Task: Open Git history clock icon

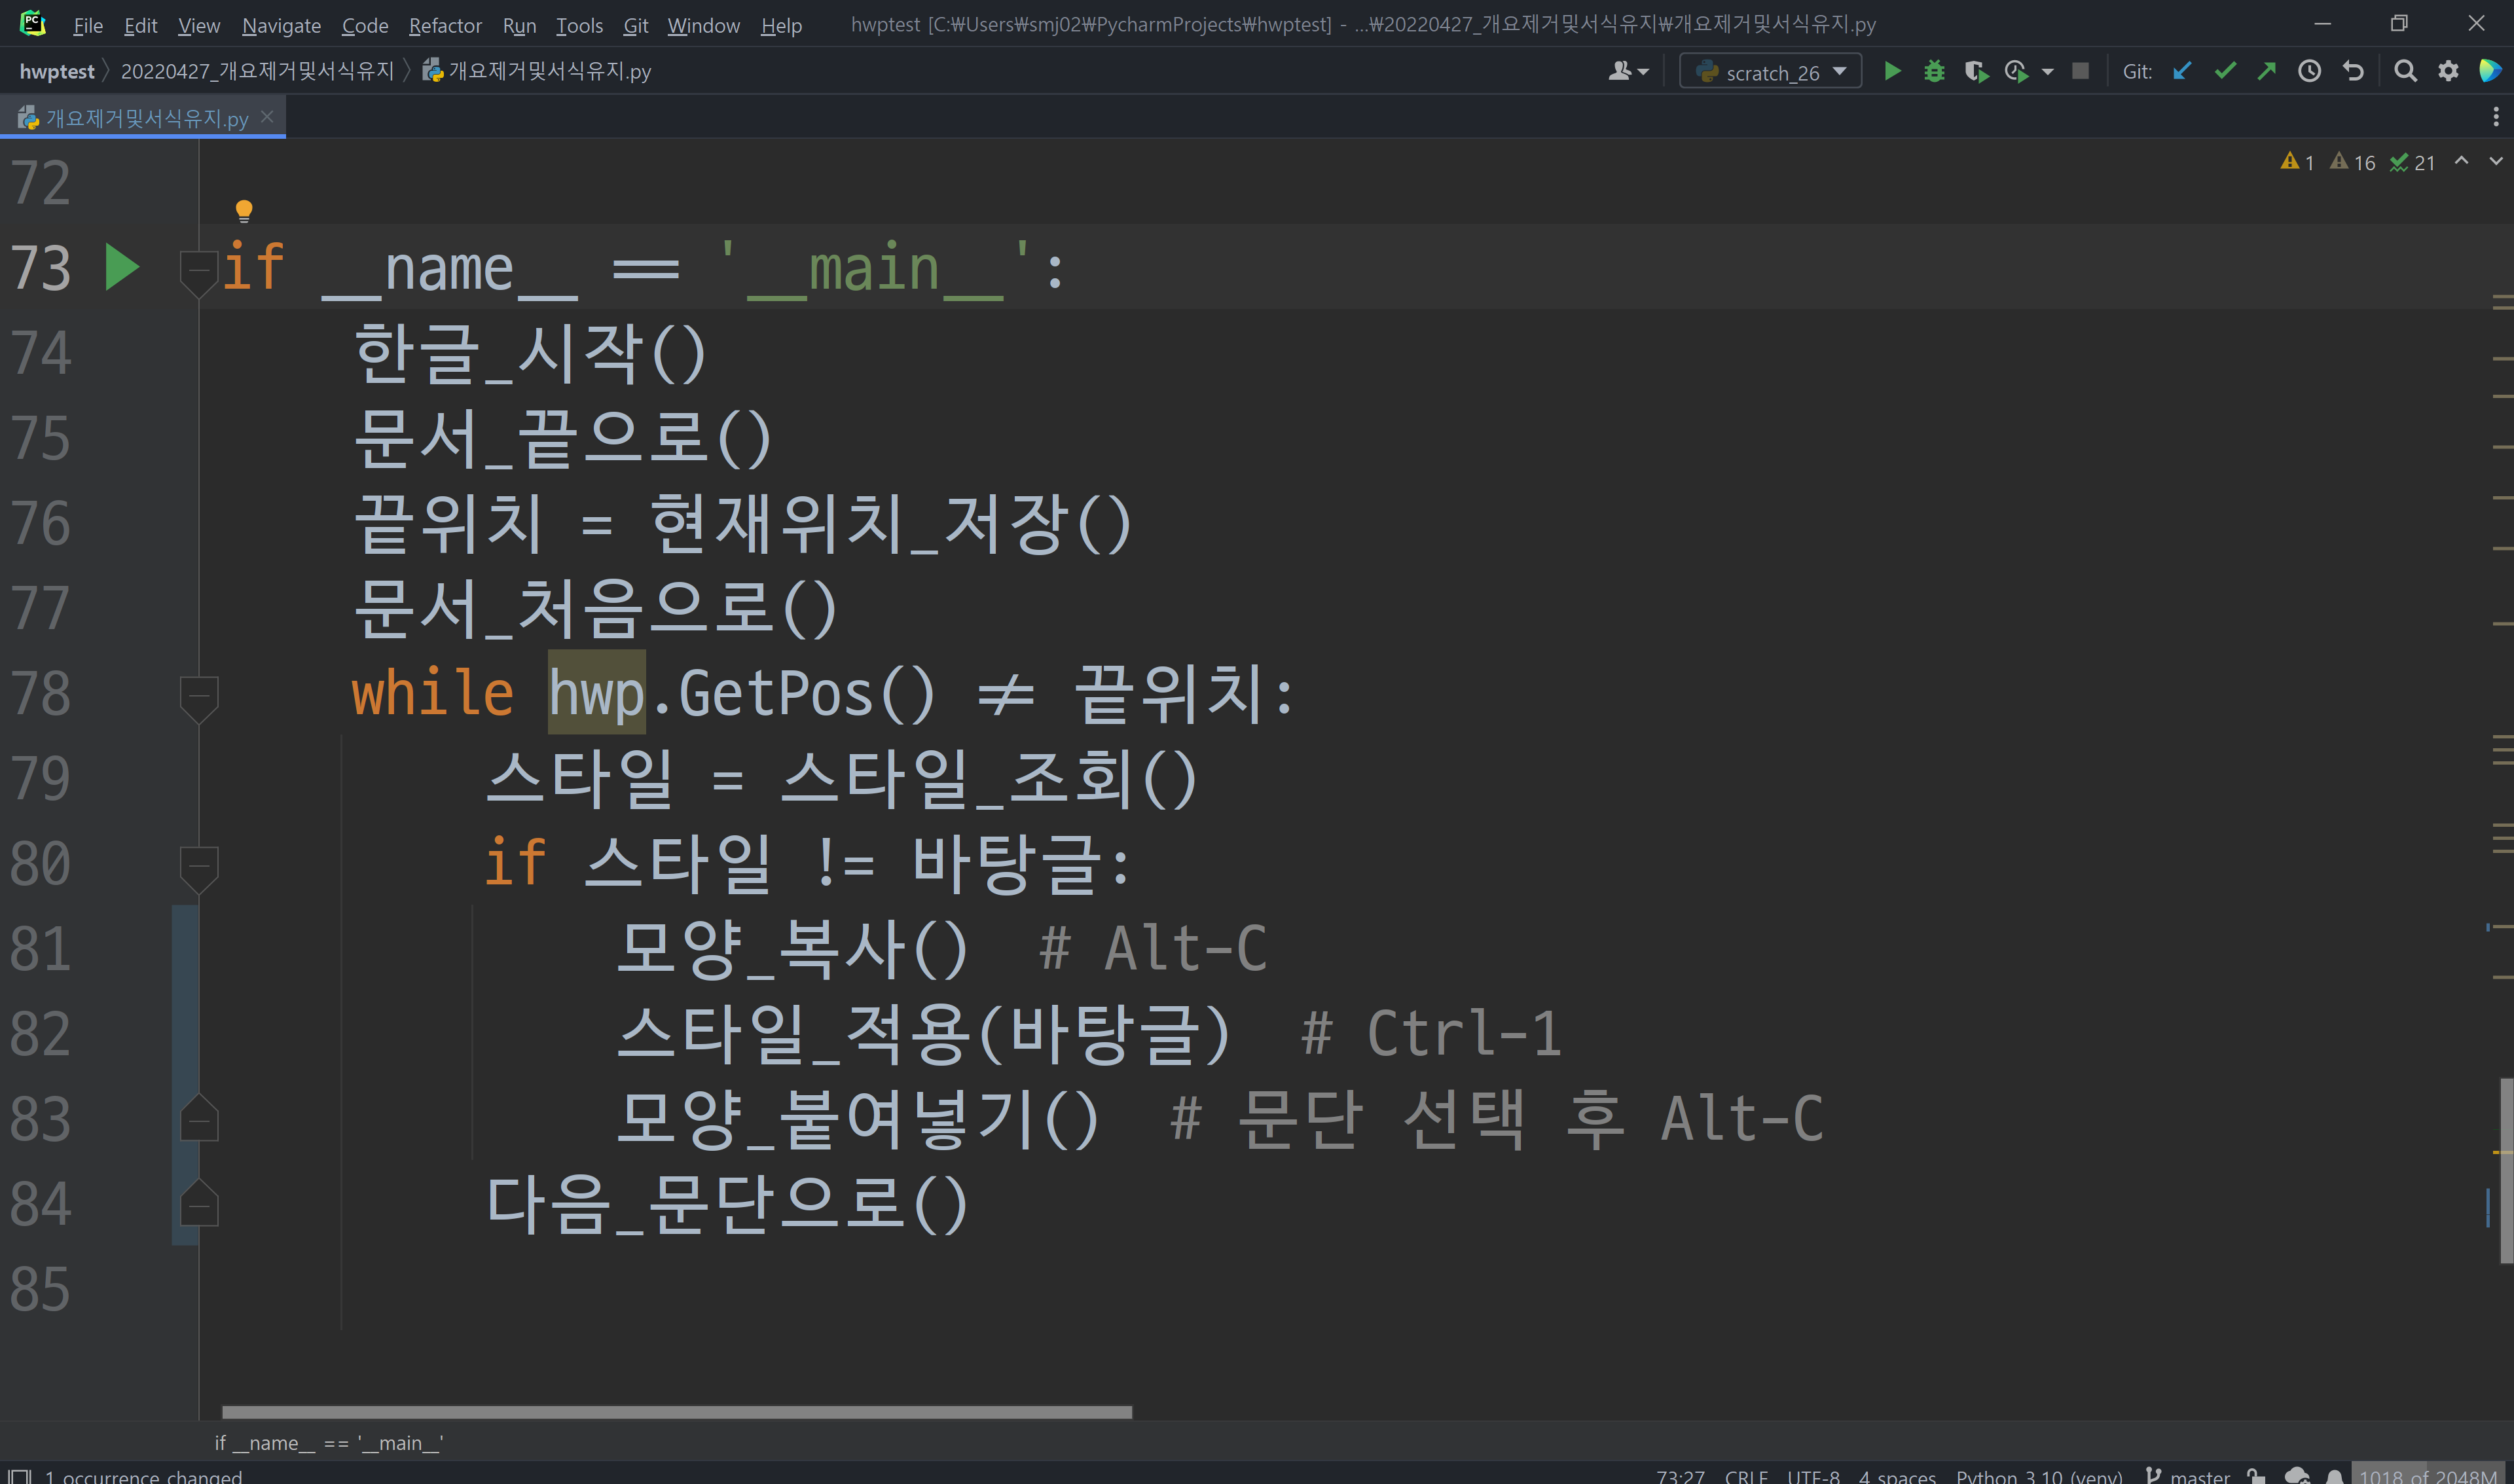Action: (x=2309, y=71)
